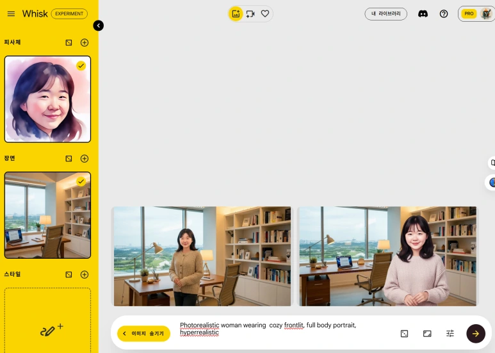Open the generated image with tan cardigan
The height and width of the screenshot is (353, 495).
tap(202, 256)
